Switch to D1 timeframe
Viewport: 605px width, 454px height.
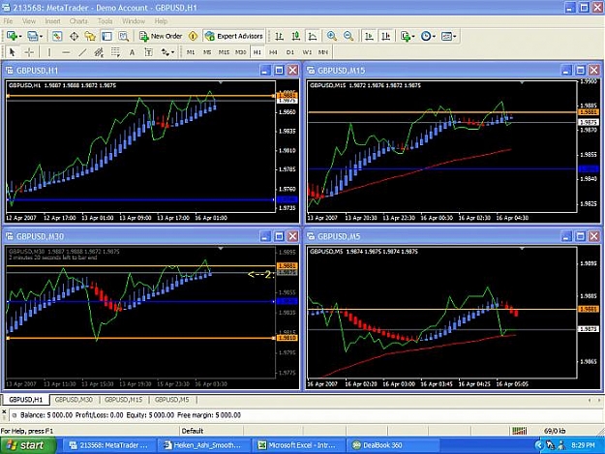pyautogui.click(x=290, y=52)
